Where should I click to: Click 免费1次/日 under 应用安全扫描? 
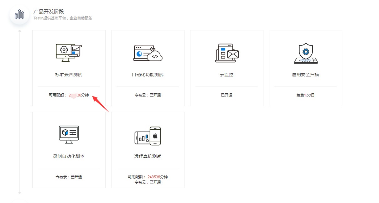tap(306, 95)
